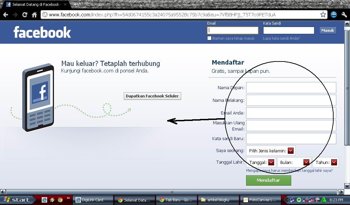Click the page badge icon in the address bar
This screenshot has width=350, height=205.
[44, 15]
